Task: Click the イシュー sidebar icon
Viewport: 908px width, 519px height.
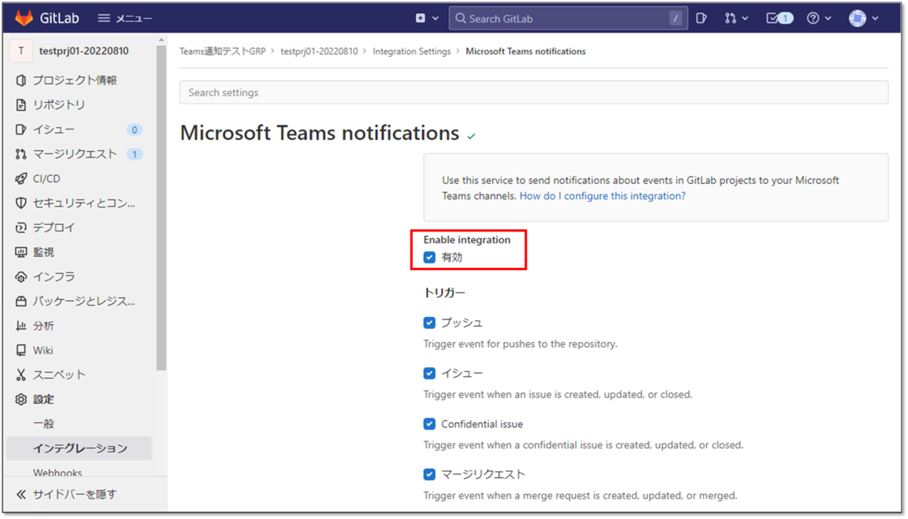Action: [x=20, y=129]
